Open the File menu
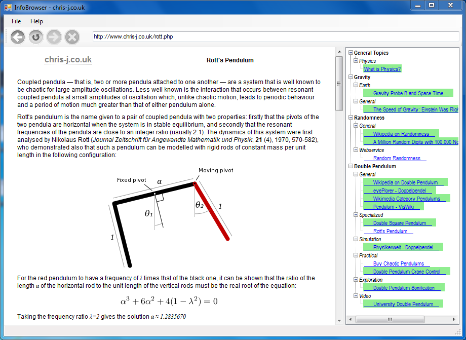 tap(16, 21)
